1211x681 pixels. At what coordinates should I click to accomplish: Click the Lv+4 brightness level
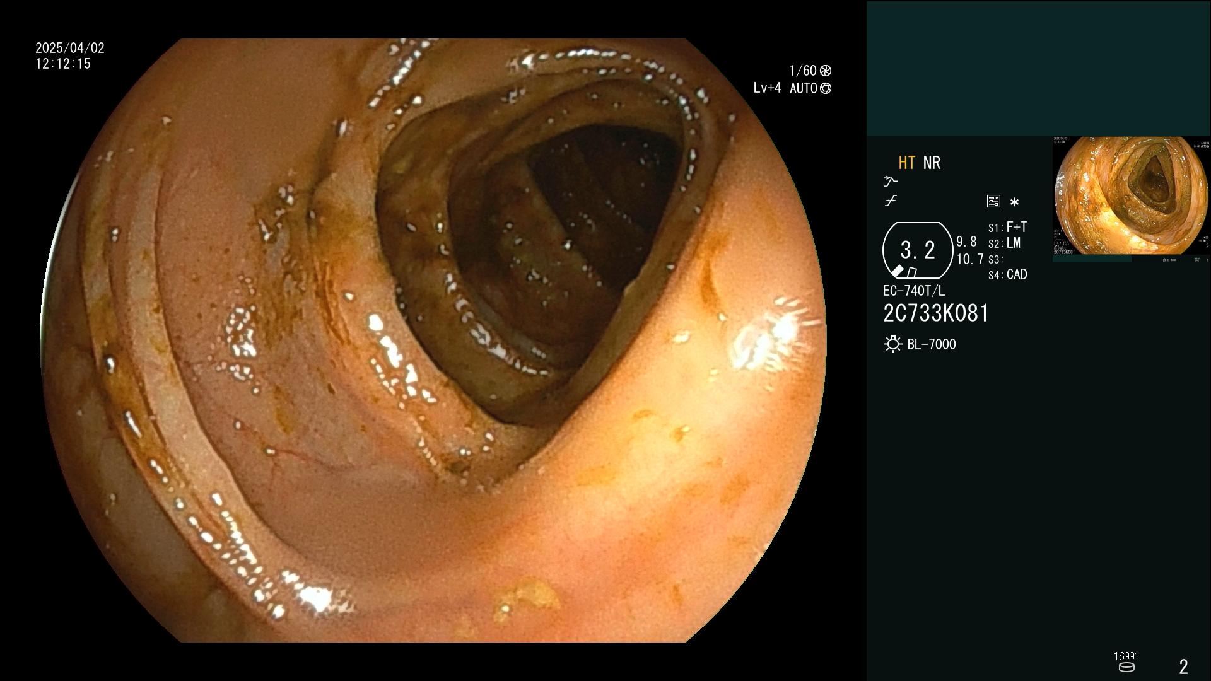[767, 88]
